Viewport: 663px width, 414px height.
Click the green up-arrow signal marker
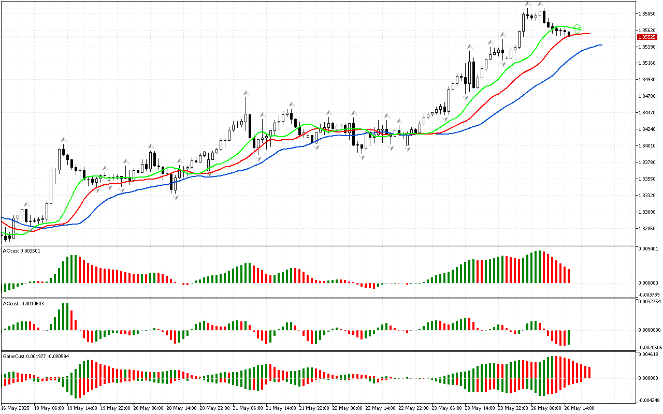[578, 27]
